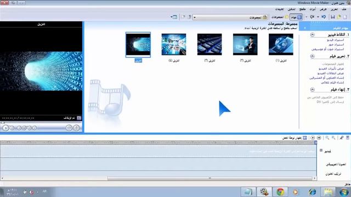Select thumbnail تنزيل (2) man touchscreen clip
Screen dimensions: 351x197
pos(245,44)
